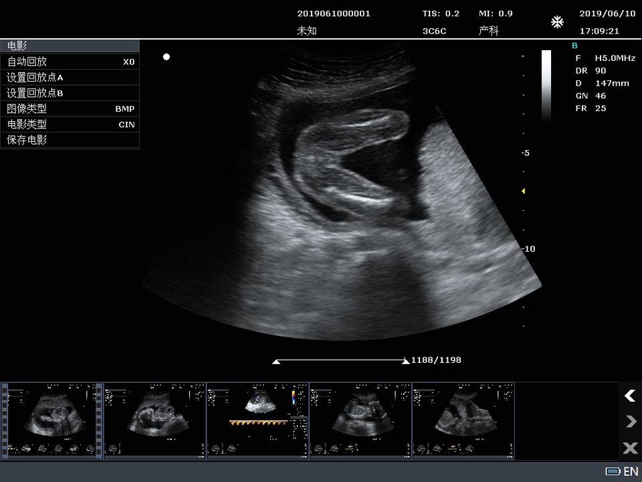Close the thumbnail strip with X
The image size is (642, 482).
point(630,448)
